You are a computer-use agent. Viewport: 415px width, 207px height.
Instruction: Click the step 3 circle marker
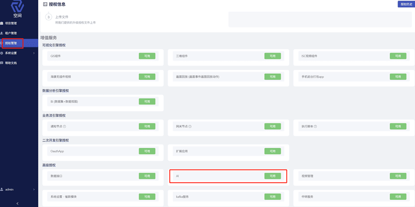(x=49, y=17)
